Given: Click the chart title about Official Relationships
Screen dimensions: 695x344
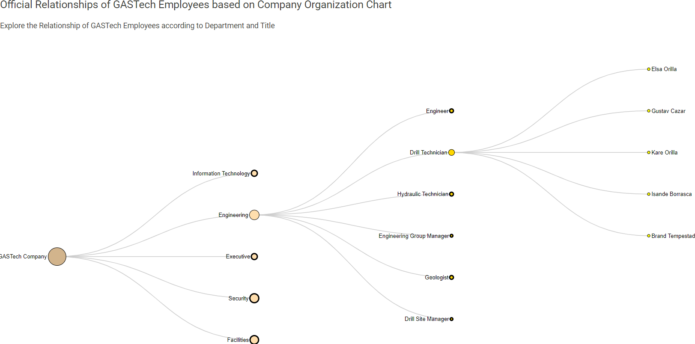Looking at the screenshot, I should (x=196, y=5).
